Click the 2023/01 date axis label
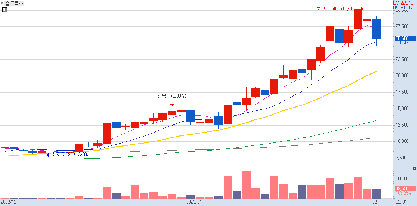Viewport: 417px width, 206px height. (x=195, y=202)
